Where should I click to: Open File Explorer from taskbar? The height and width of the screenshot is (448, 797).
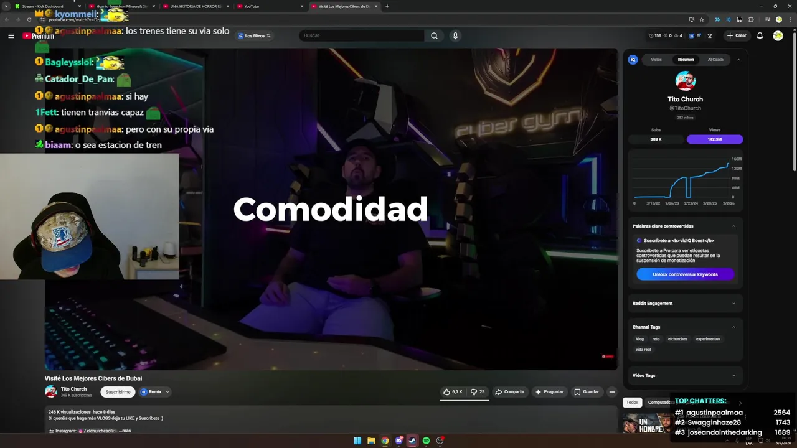click(371, 441)
